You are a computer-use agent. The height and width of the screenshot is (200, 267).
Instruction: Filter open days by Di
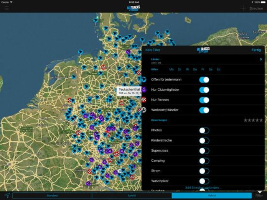[x=179, y=69]
